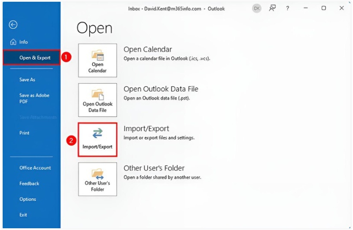
Task: Click the Open Outlook Data File icon
Action: pyautogui.click(x=98, y=100)
